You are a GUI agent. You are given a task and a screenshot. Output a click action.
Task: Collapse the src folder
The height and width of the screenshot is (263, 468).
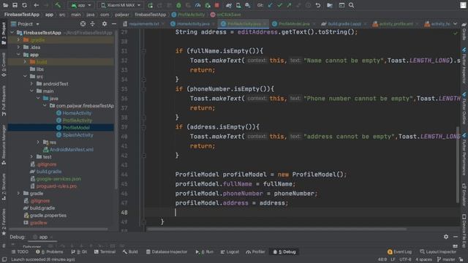[x=25, y=76]
